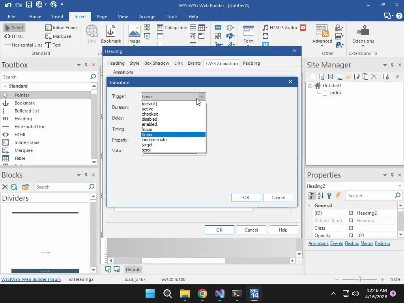The width and height of the screenshot is (404, 303).
Task: Click the refresh icon in Blocks panel
Action: pos(14,187)
